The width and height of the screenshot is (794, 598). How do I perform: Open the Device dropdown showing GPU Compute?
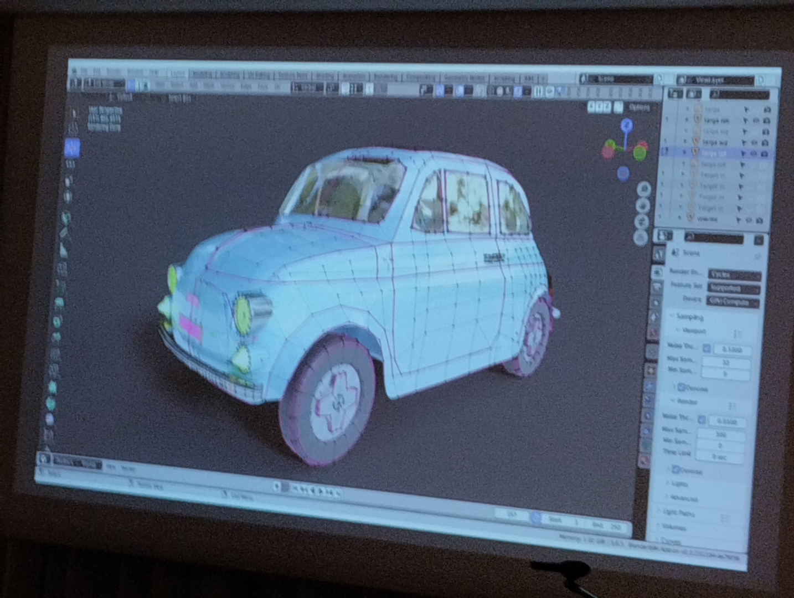(x=733, y=302)
